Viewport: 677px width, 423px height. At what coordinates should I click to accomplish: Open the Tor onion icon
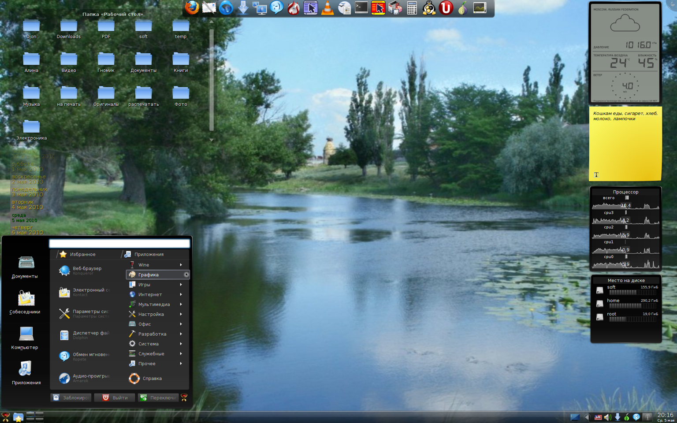pos(462,8)
